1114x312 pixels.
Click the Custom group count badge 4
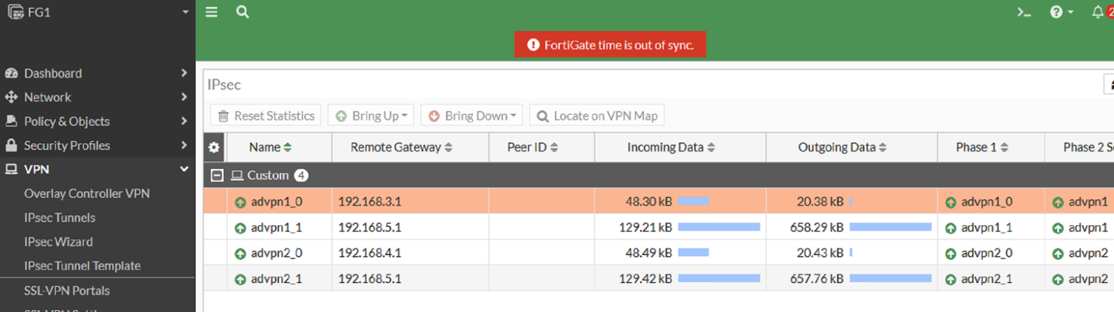[x=301, y=175]
